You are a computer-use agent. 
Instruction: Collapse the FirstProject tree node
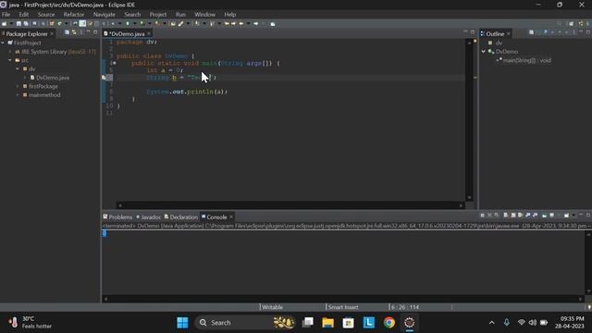(x=3, y=43)
